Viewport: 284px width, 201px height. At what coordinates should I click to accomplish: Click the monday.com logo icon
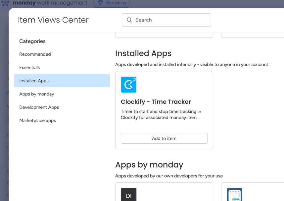click(x=5, y=3)
